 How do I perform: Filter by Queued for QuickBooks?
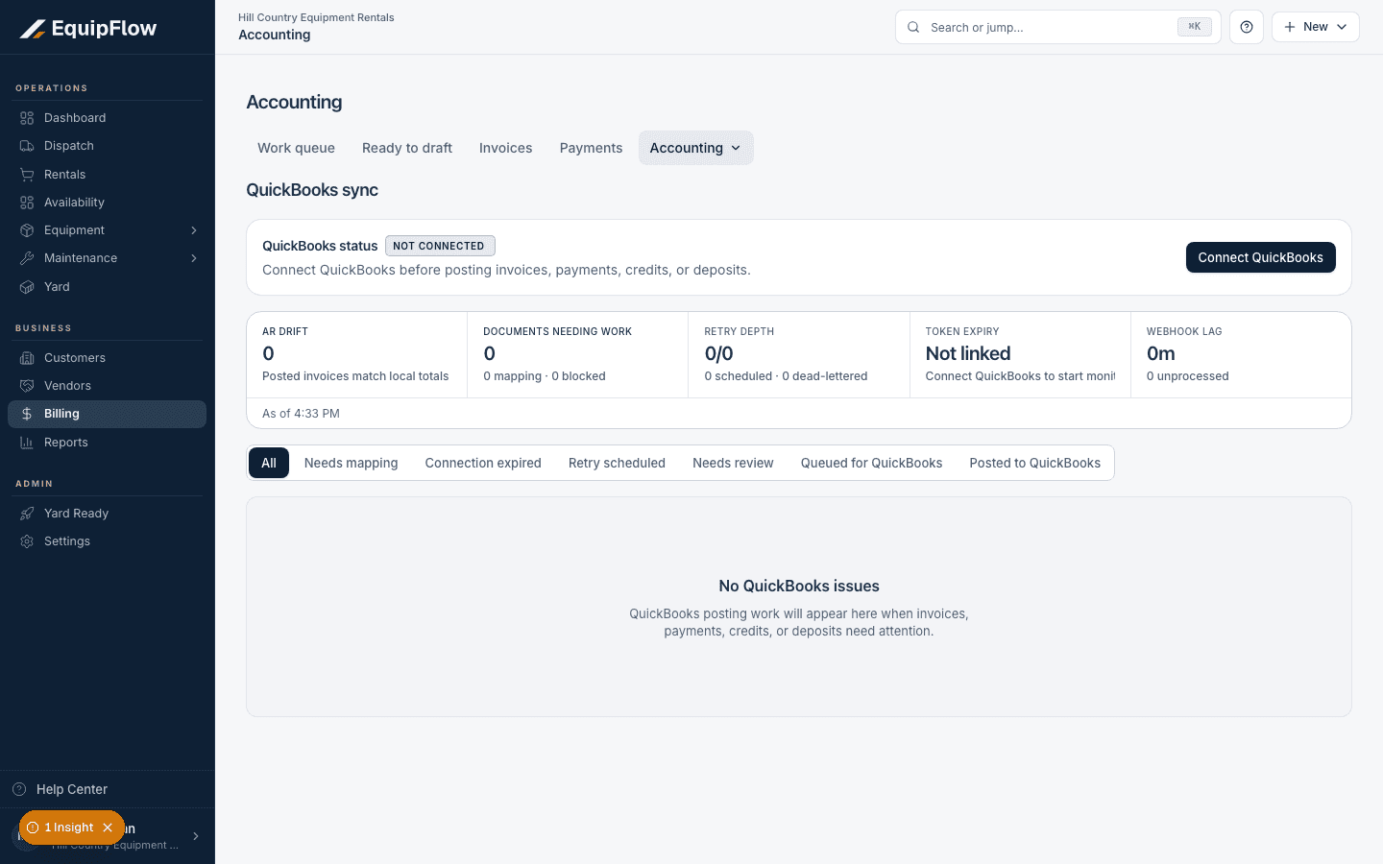click(872, 463)
